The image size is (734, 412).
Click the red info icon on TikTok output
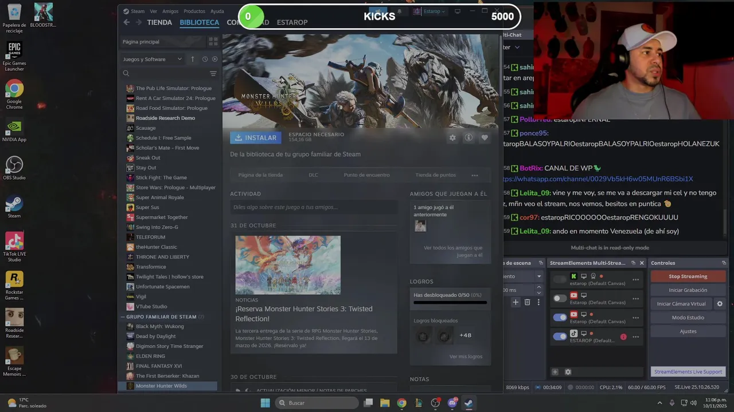[x=623, y=337]
